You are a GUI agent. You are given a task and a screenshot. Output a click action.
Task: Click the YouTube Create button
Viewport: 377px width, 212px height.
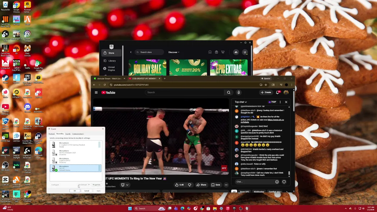(x=266, y=92)
